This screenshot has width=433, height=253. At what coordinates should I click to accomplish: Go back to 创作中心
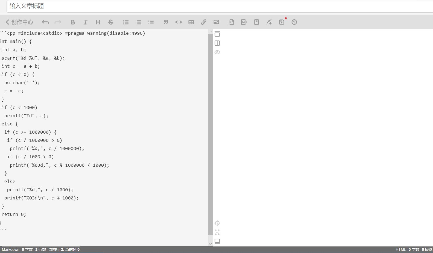tap(19, 22)
